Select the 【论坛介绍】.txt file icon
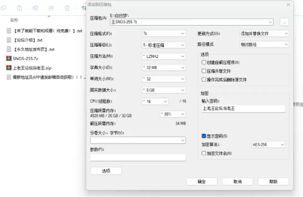 pos(9,40)
